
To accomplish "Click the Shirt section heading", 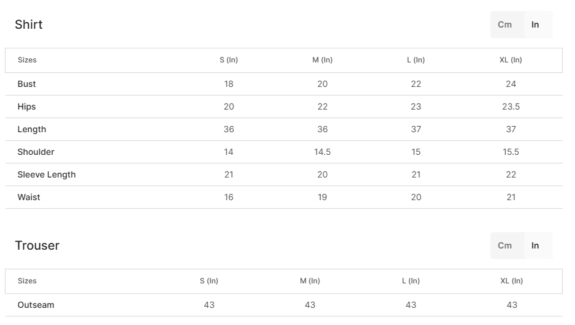I will pos(29,24).
